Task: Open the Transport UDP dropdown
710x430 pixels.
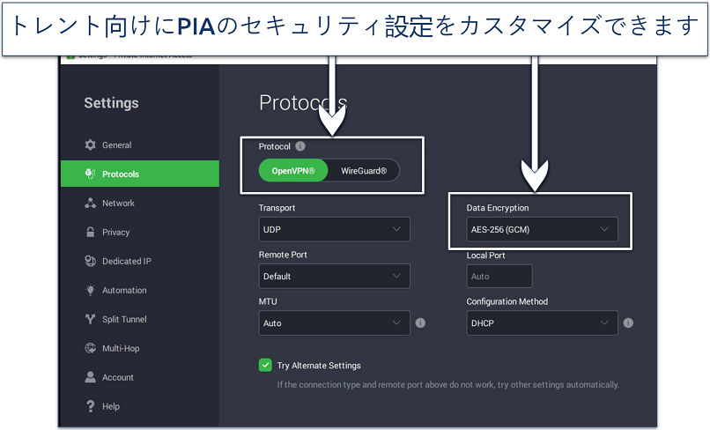Action: coord(334,230)
